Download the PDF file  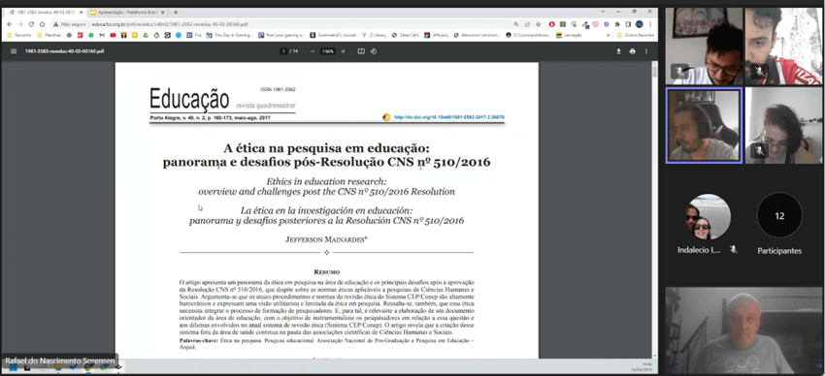[x=619, y=51]
